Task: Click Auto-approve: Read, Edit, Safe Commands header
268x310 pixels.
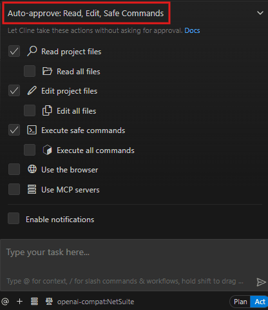Action: 86,14
